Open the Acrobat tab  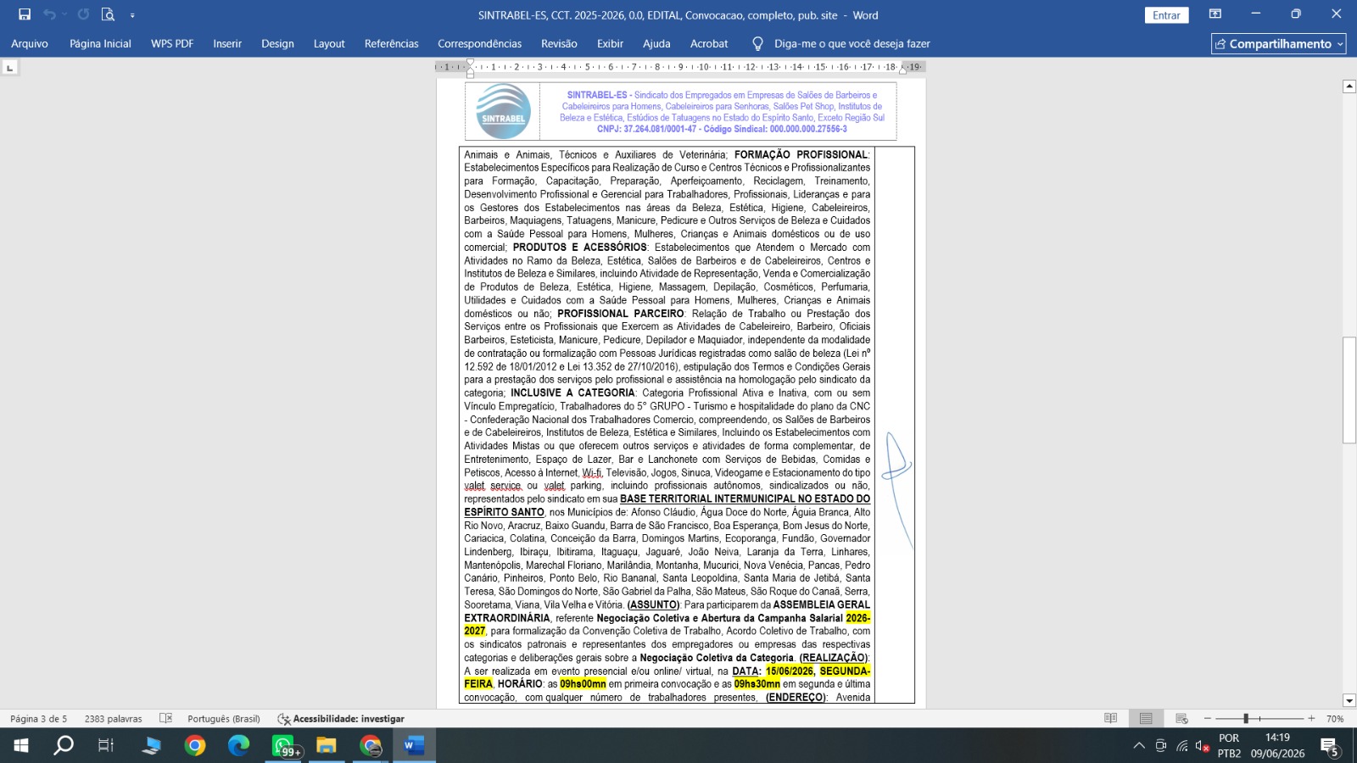point(709,44)
